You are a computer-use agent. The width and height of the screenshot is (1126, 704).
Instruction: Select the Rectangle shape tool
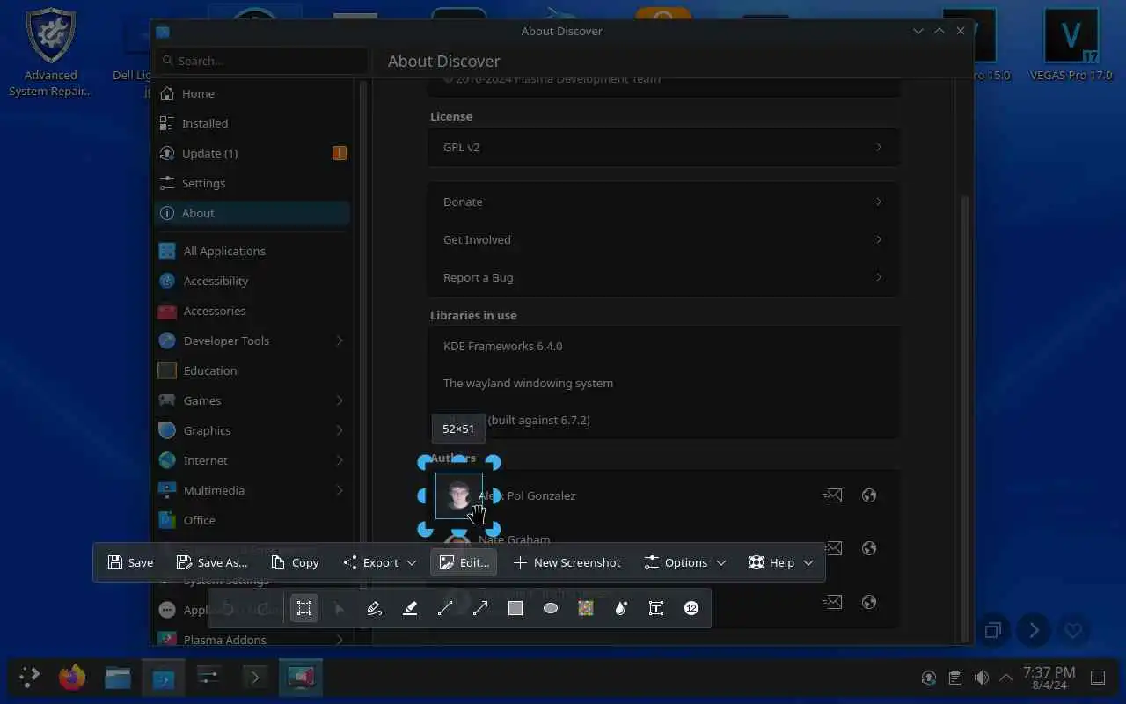(515, 608)
